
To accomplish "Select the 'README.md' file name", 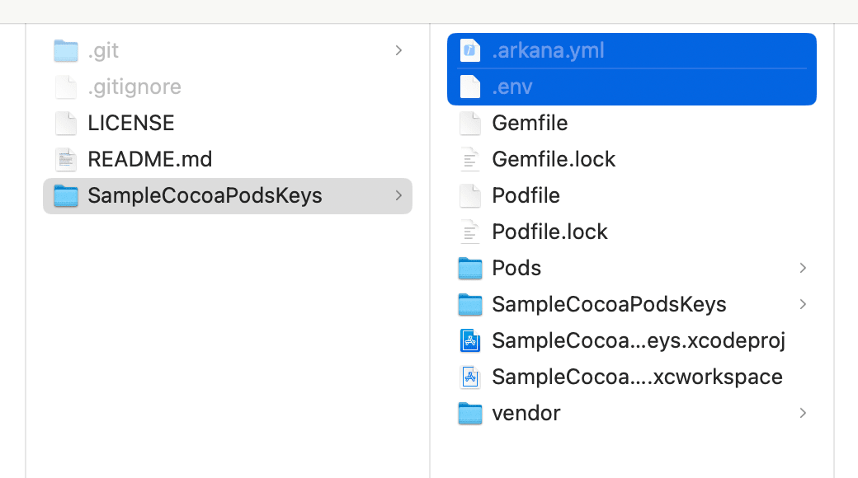I will [x=150, y=159].
